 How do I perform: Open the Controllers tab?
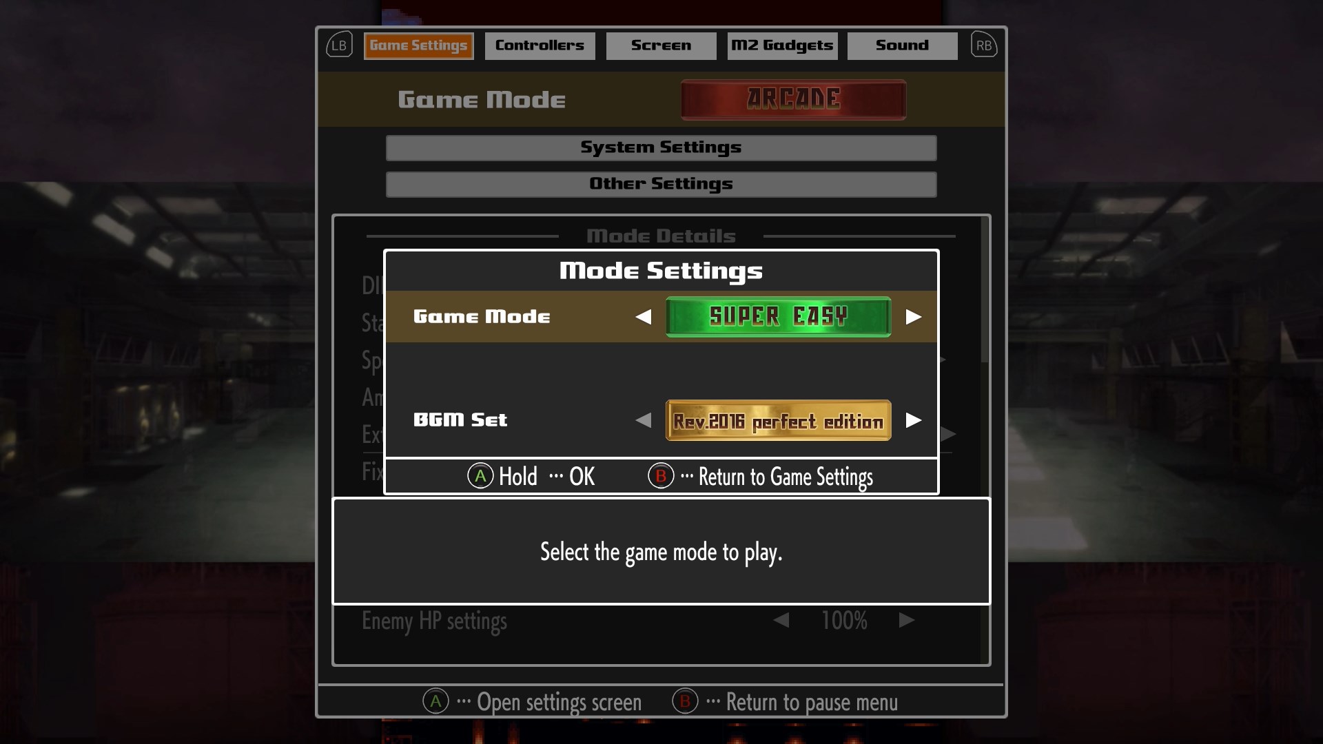(540, 45)
